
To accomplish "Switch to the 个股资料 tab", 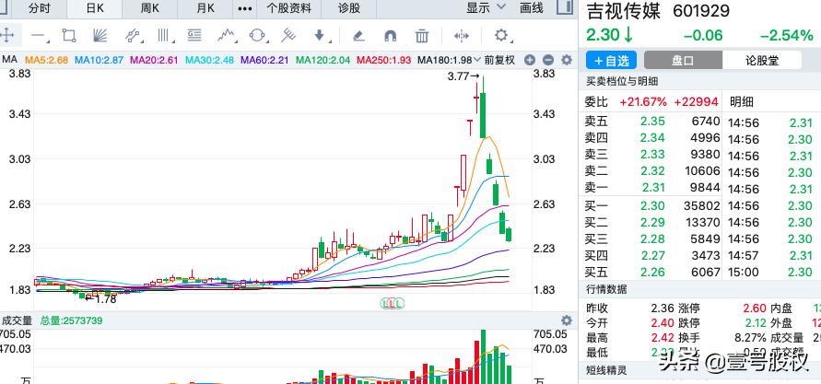I will (x=288, y=8).
